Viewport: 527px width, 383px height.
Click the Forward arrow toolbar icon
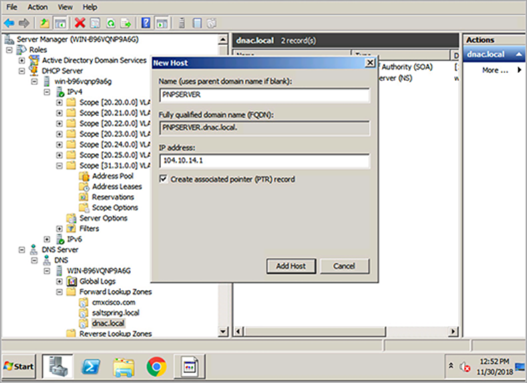tap(24, 23)
